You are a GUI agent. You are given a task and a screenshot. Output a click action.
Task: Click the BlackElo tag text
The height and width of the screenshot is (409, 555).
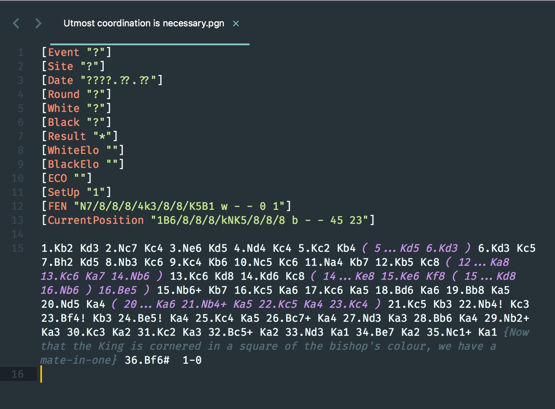click(73, 164)
